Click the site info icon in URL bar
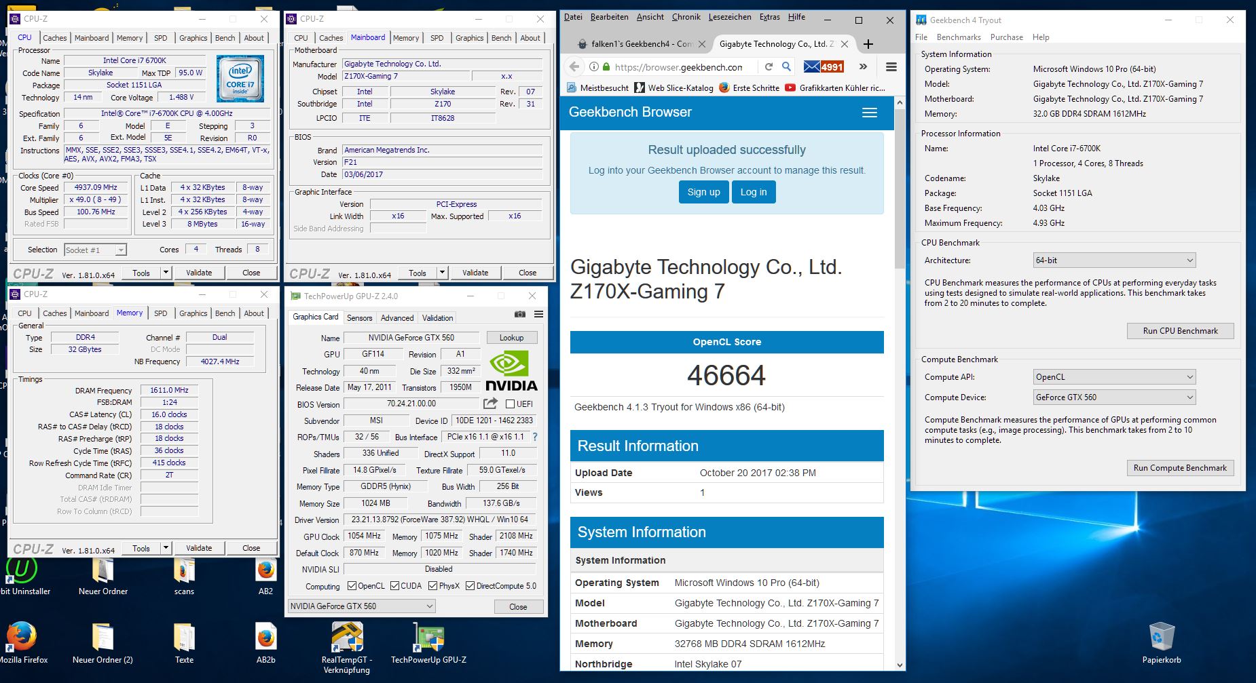 click(594, 66)
